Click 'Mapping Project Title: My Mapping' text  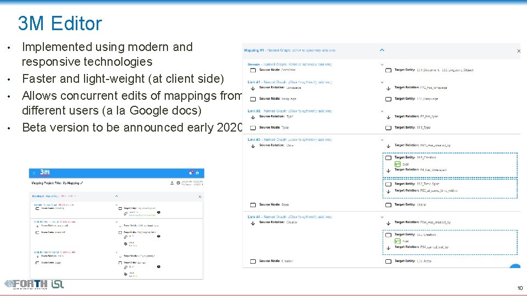pyautogui.click(x=55, y=183)
